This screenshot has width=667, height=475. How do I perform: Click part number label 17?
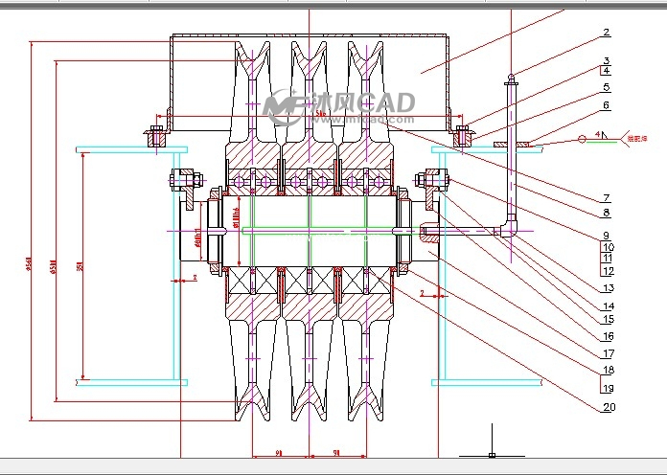click(x=606, y=353)
